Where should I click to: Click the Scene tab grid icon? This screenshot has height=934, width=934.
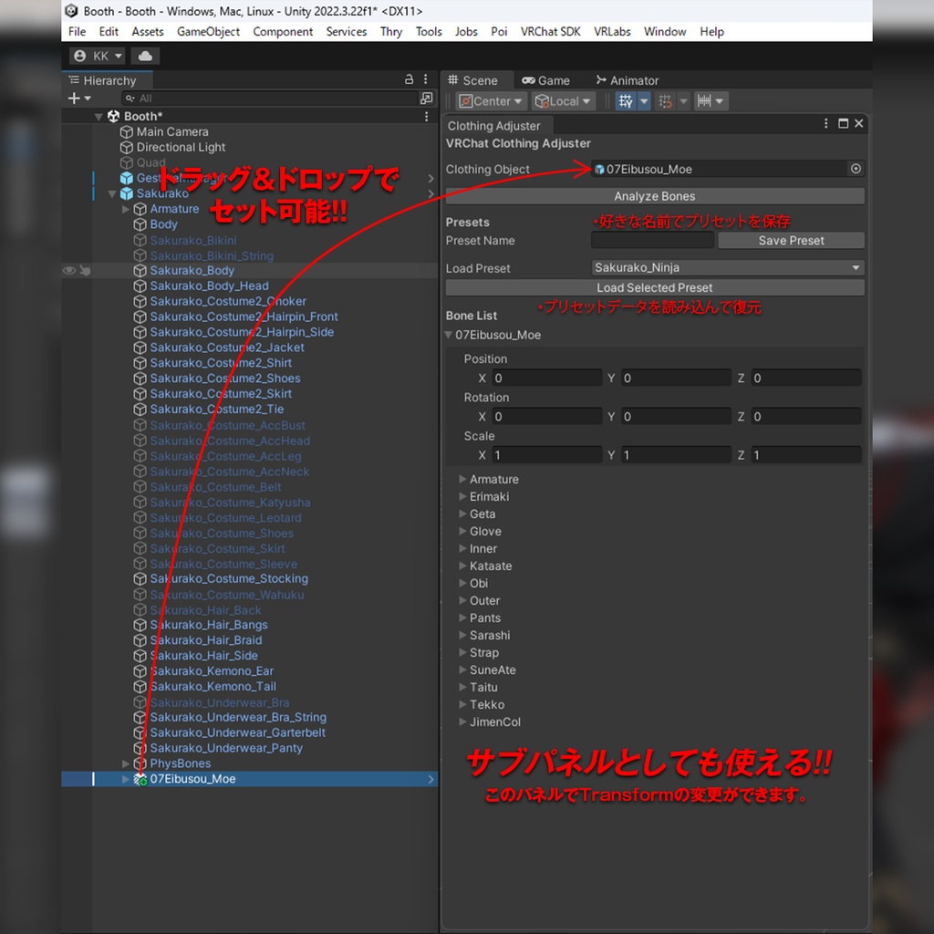[453, 80]
